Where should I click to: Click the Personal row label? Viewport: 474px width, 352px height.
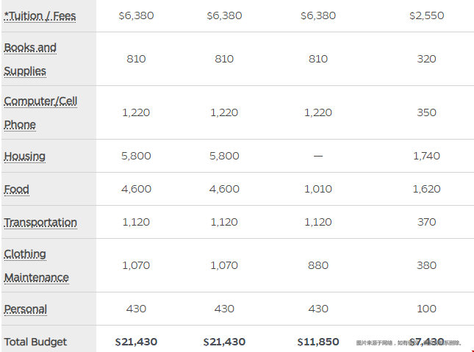point(26,309)
